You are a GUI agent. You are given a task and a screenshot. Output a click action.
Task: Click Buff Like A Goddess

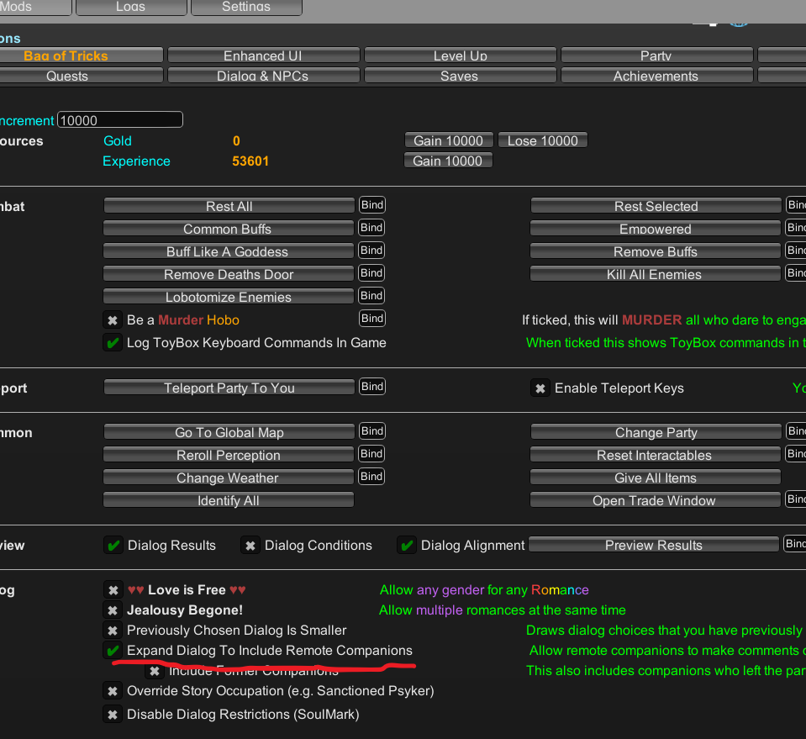coord(229,251)
